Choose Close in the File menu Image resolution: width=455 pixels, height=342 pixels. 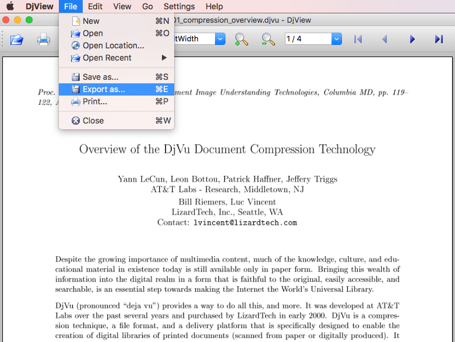117,121
